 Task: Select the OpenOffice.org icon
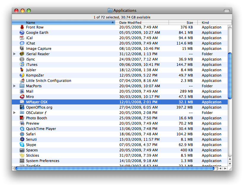tap(22, 107)
